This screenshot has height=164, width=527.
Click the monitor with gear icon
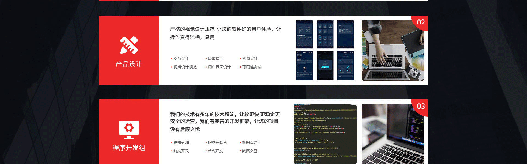pos(129,130)
